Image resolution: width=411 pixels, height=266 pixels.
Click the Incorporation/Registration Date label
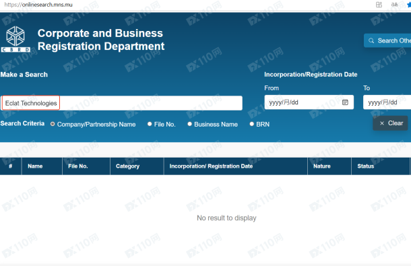pyautogui.click(x=311, y=75)
